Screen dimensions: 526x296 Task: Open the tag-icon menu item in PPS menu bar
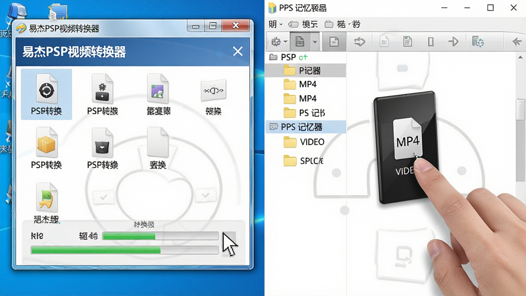click(x=303, y=24)
